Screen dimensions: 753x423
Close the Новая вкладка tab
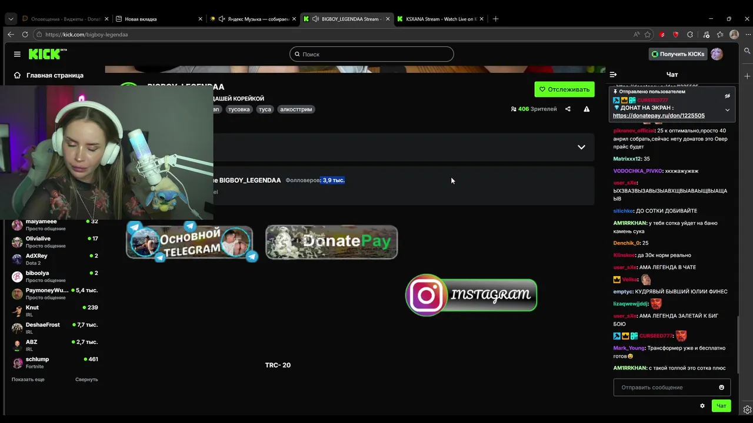point(200,19)
